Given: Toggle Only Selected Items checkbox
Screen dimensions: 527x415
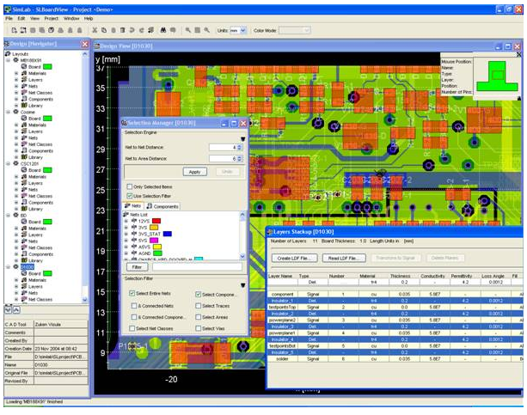Looking at the screenshot, I should coord(130,186).
